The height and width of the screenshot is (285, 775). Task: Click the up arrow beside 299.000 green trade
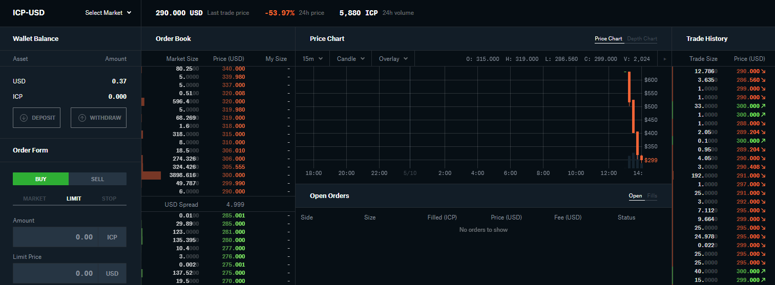763,280
